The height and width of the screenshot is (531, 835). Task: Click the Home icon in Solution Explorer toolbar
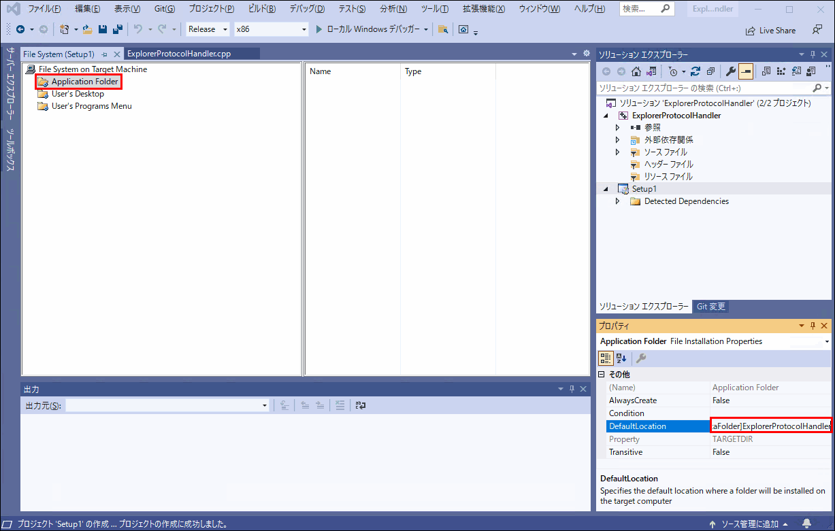[x=636, y=71]
